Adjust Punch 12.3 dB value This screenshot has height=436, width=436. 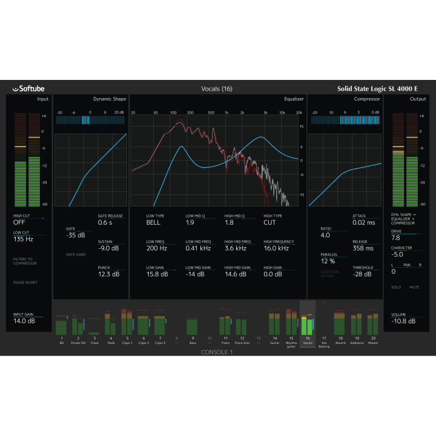tap(111, 272)
